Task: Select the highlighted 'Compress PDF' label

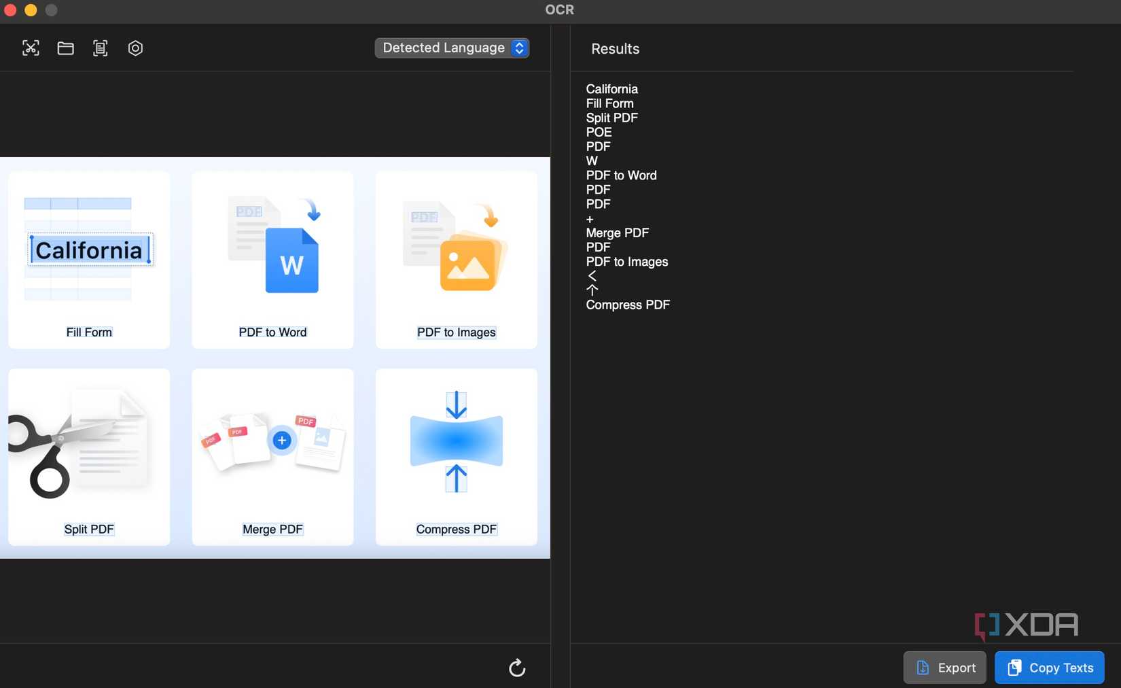Action: [x=457, y=530]
